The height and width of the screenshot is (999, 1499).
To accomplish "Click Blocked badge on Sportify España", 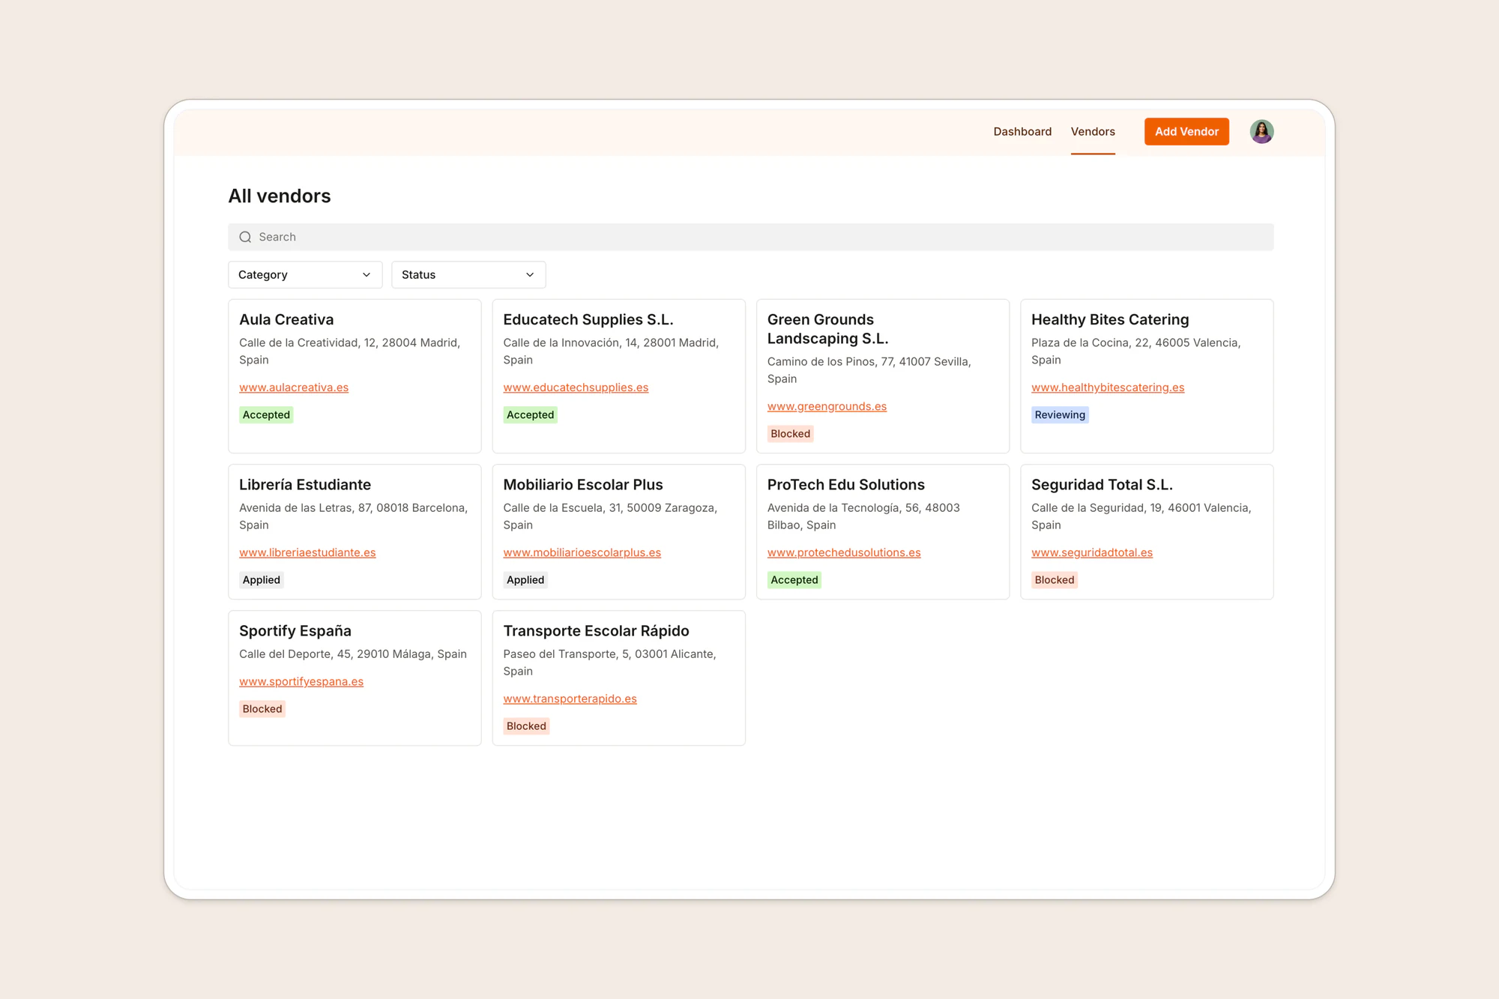I will pyautogui.click(x=262, y=709).
